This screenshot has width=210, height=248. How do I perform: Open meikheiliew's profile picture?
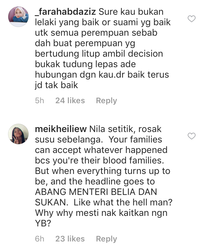[18, 134]
